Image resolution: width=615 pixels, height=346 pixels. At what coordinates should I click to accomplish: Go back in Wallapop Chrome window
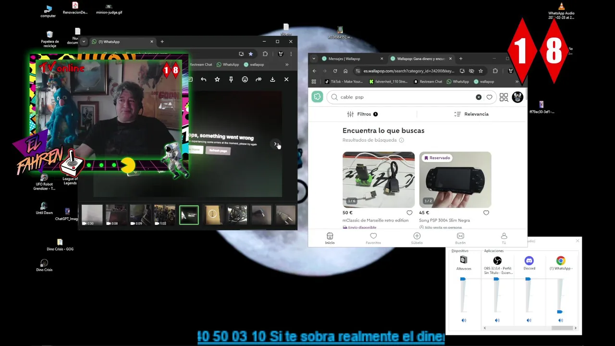(x=314, y=71)
